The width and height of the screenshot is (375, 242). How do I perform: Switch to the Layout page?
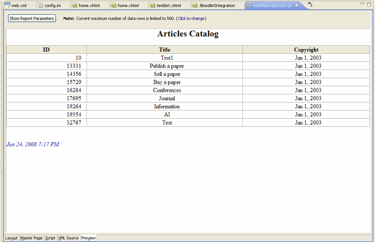[x=11, y=238]
